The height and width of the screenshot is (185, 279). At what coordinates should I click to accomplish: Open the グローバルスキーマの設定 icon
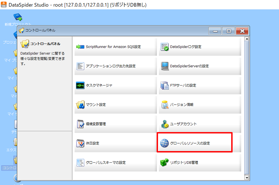pyautogui.click(x=80, y=163)
